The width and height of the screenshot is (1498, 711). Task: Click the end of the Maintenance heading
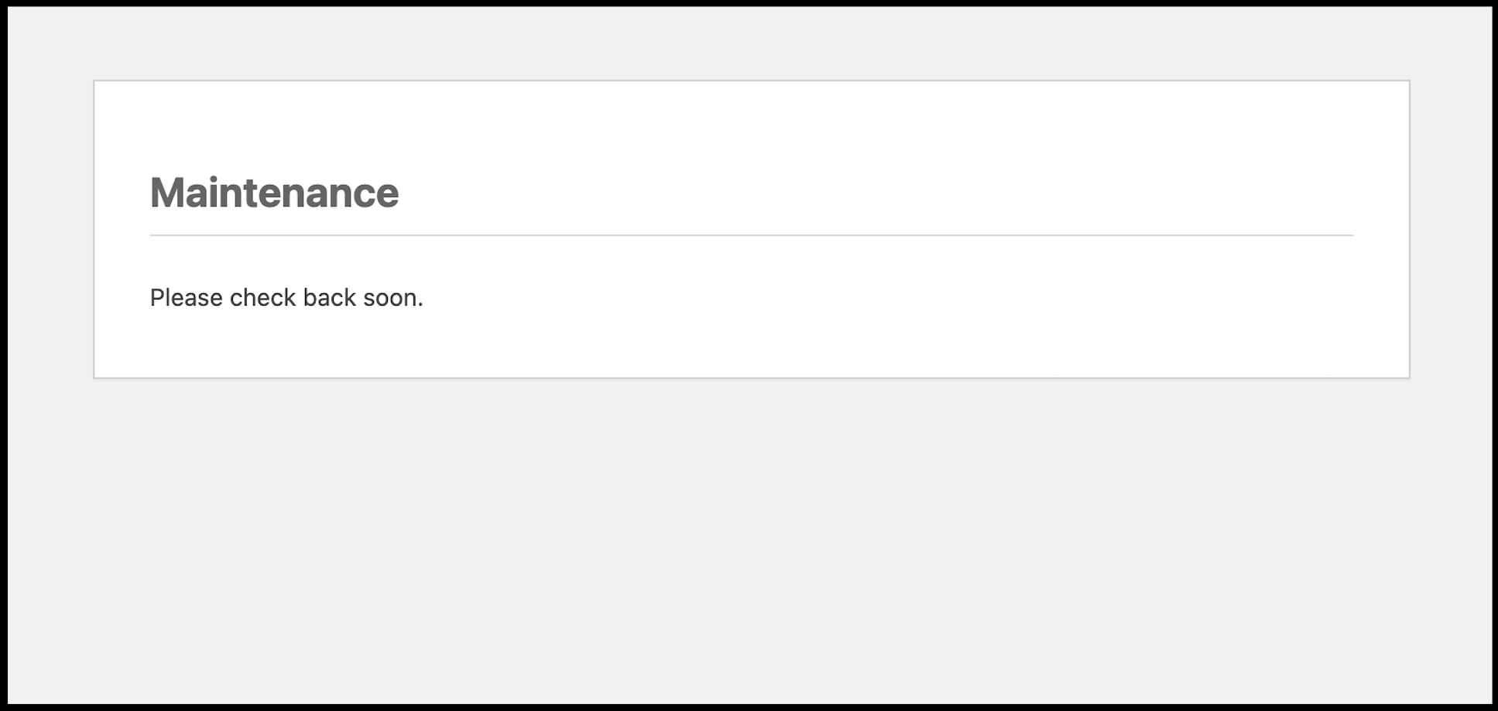coord(392,193)
